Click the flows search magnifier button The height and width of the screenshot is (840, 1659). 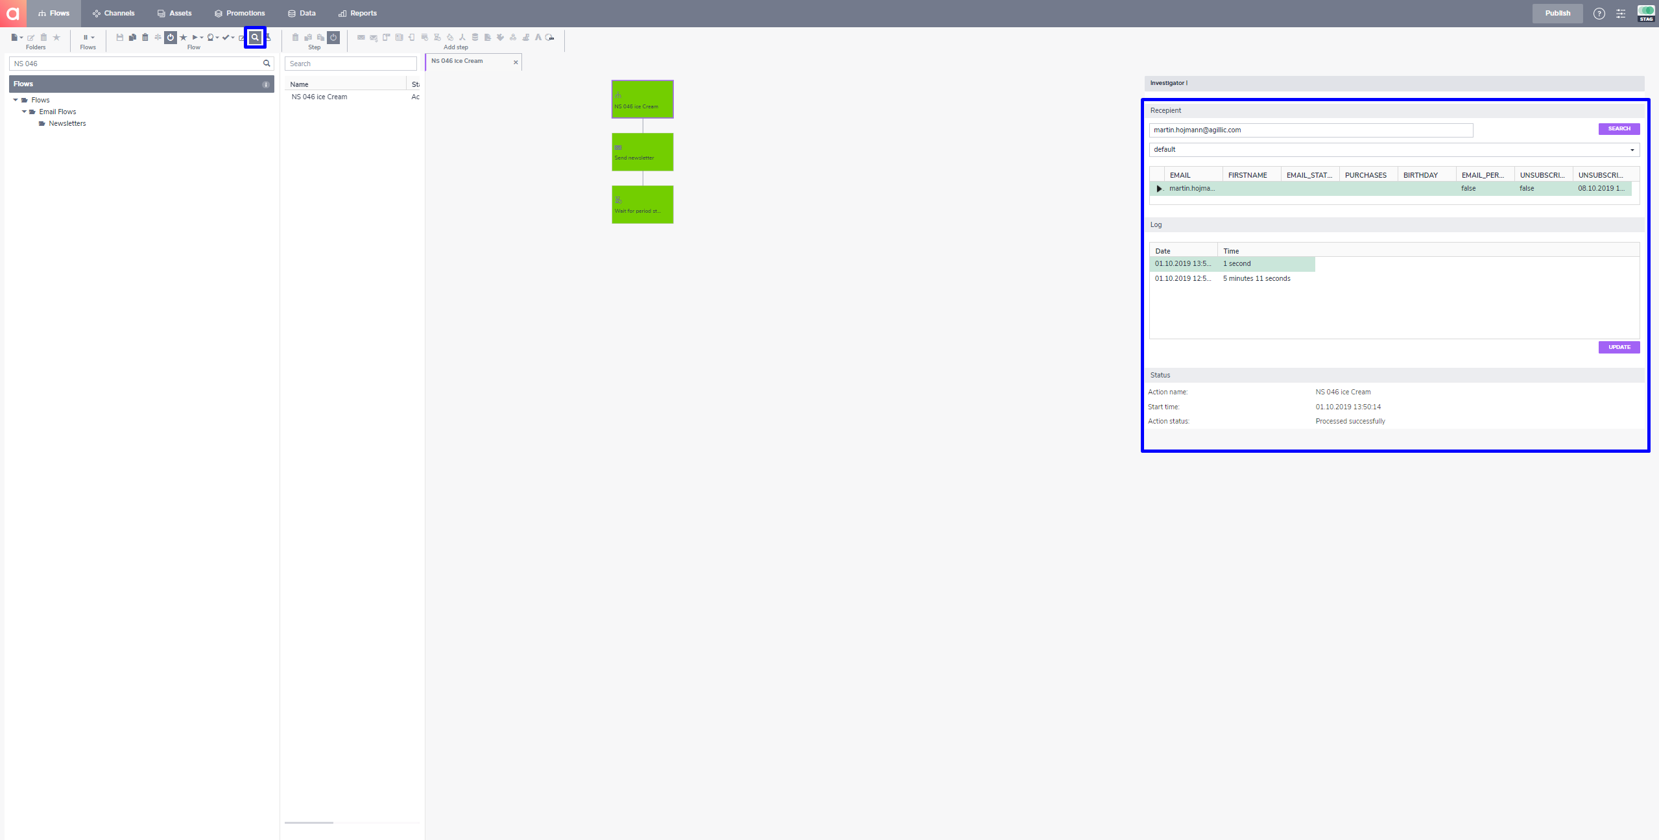(x=267, y=64)
